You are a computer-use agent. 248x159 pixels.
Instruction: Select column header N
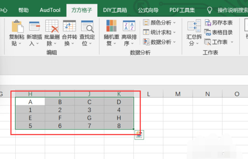click(x=207, y=94)
